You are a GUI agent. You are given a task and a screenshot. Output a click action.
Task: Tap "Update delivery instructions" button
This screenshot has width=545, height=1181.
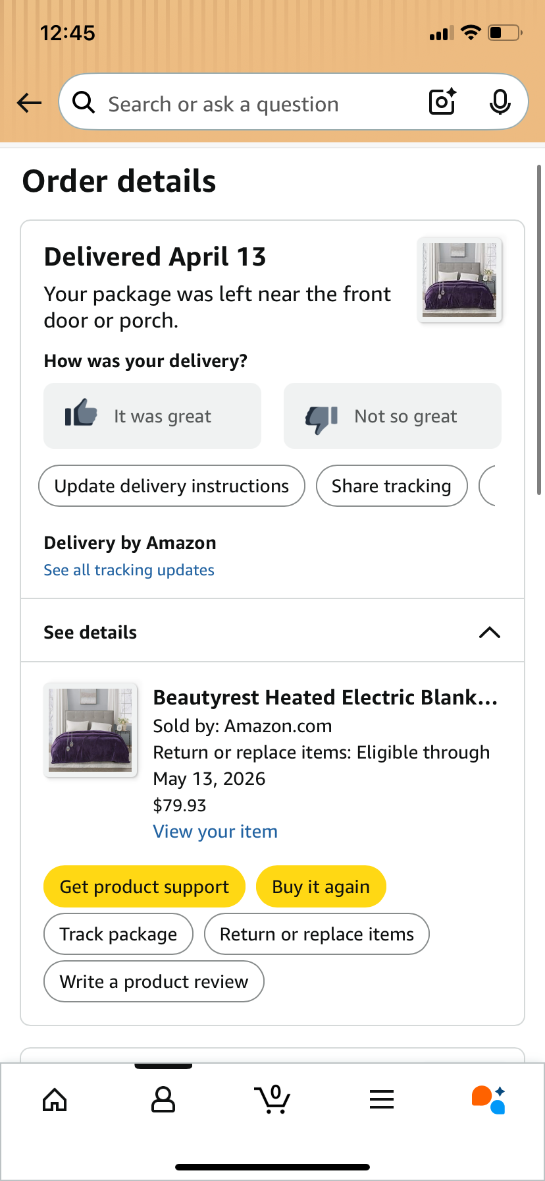172,486
